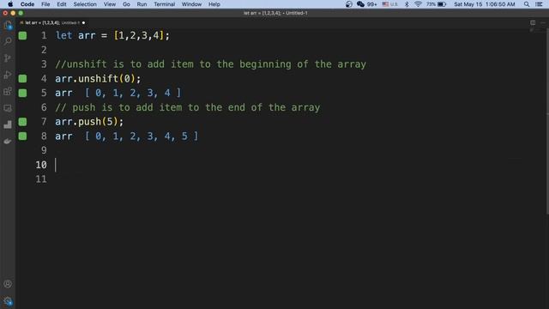The image size is (549, 309).
Task: Click the green coverage marker on line 5
Action: click(22, 93)
